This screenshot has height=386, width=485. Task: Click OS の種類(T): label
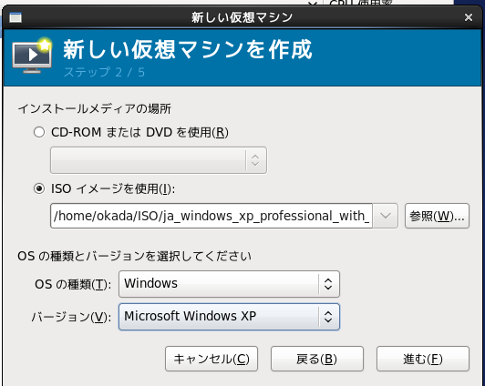(73, 284)
